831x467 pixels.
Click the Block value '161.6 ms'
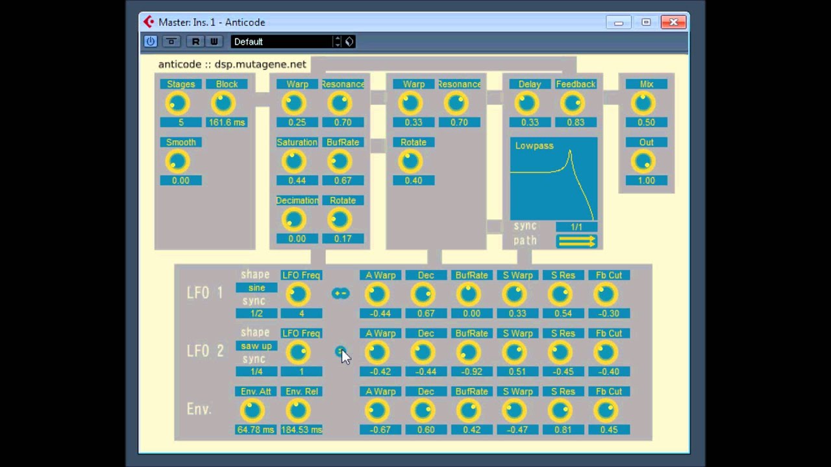coord(227,123)
